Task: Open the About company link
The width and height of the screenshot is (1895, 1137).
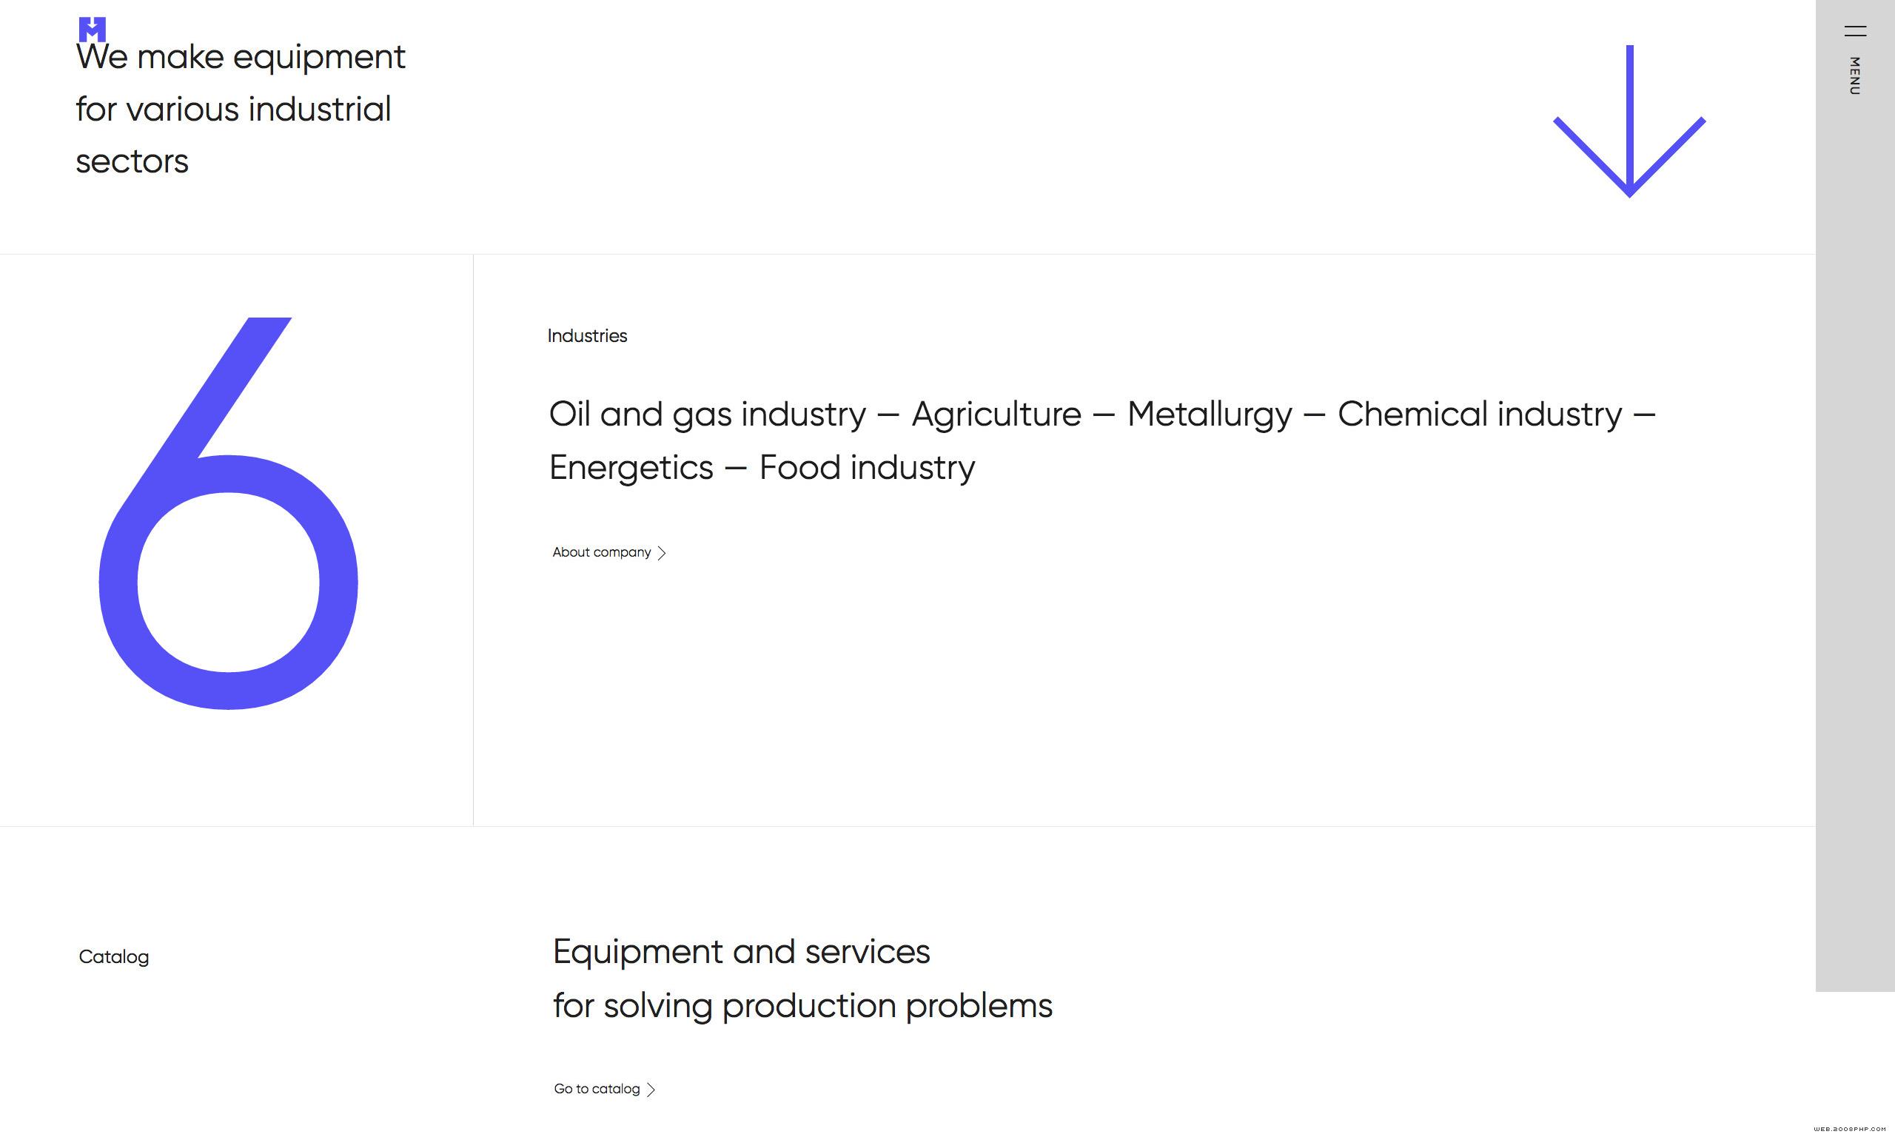Action: tap(609, 552)
